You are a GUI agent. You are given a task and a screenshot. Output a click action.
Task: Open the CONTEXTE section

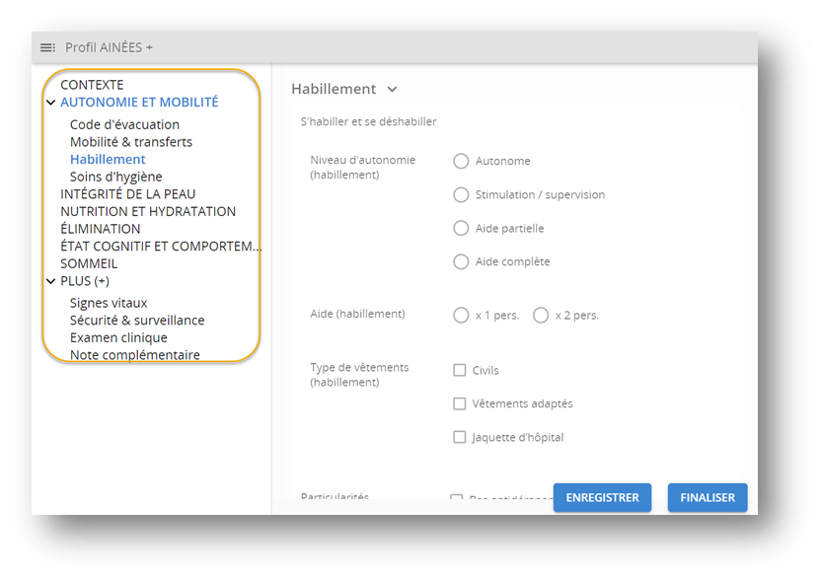(92, 85)
